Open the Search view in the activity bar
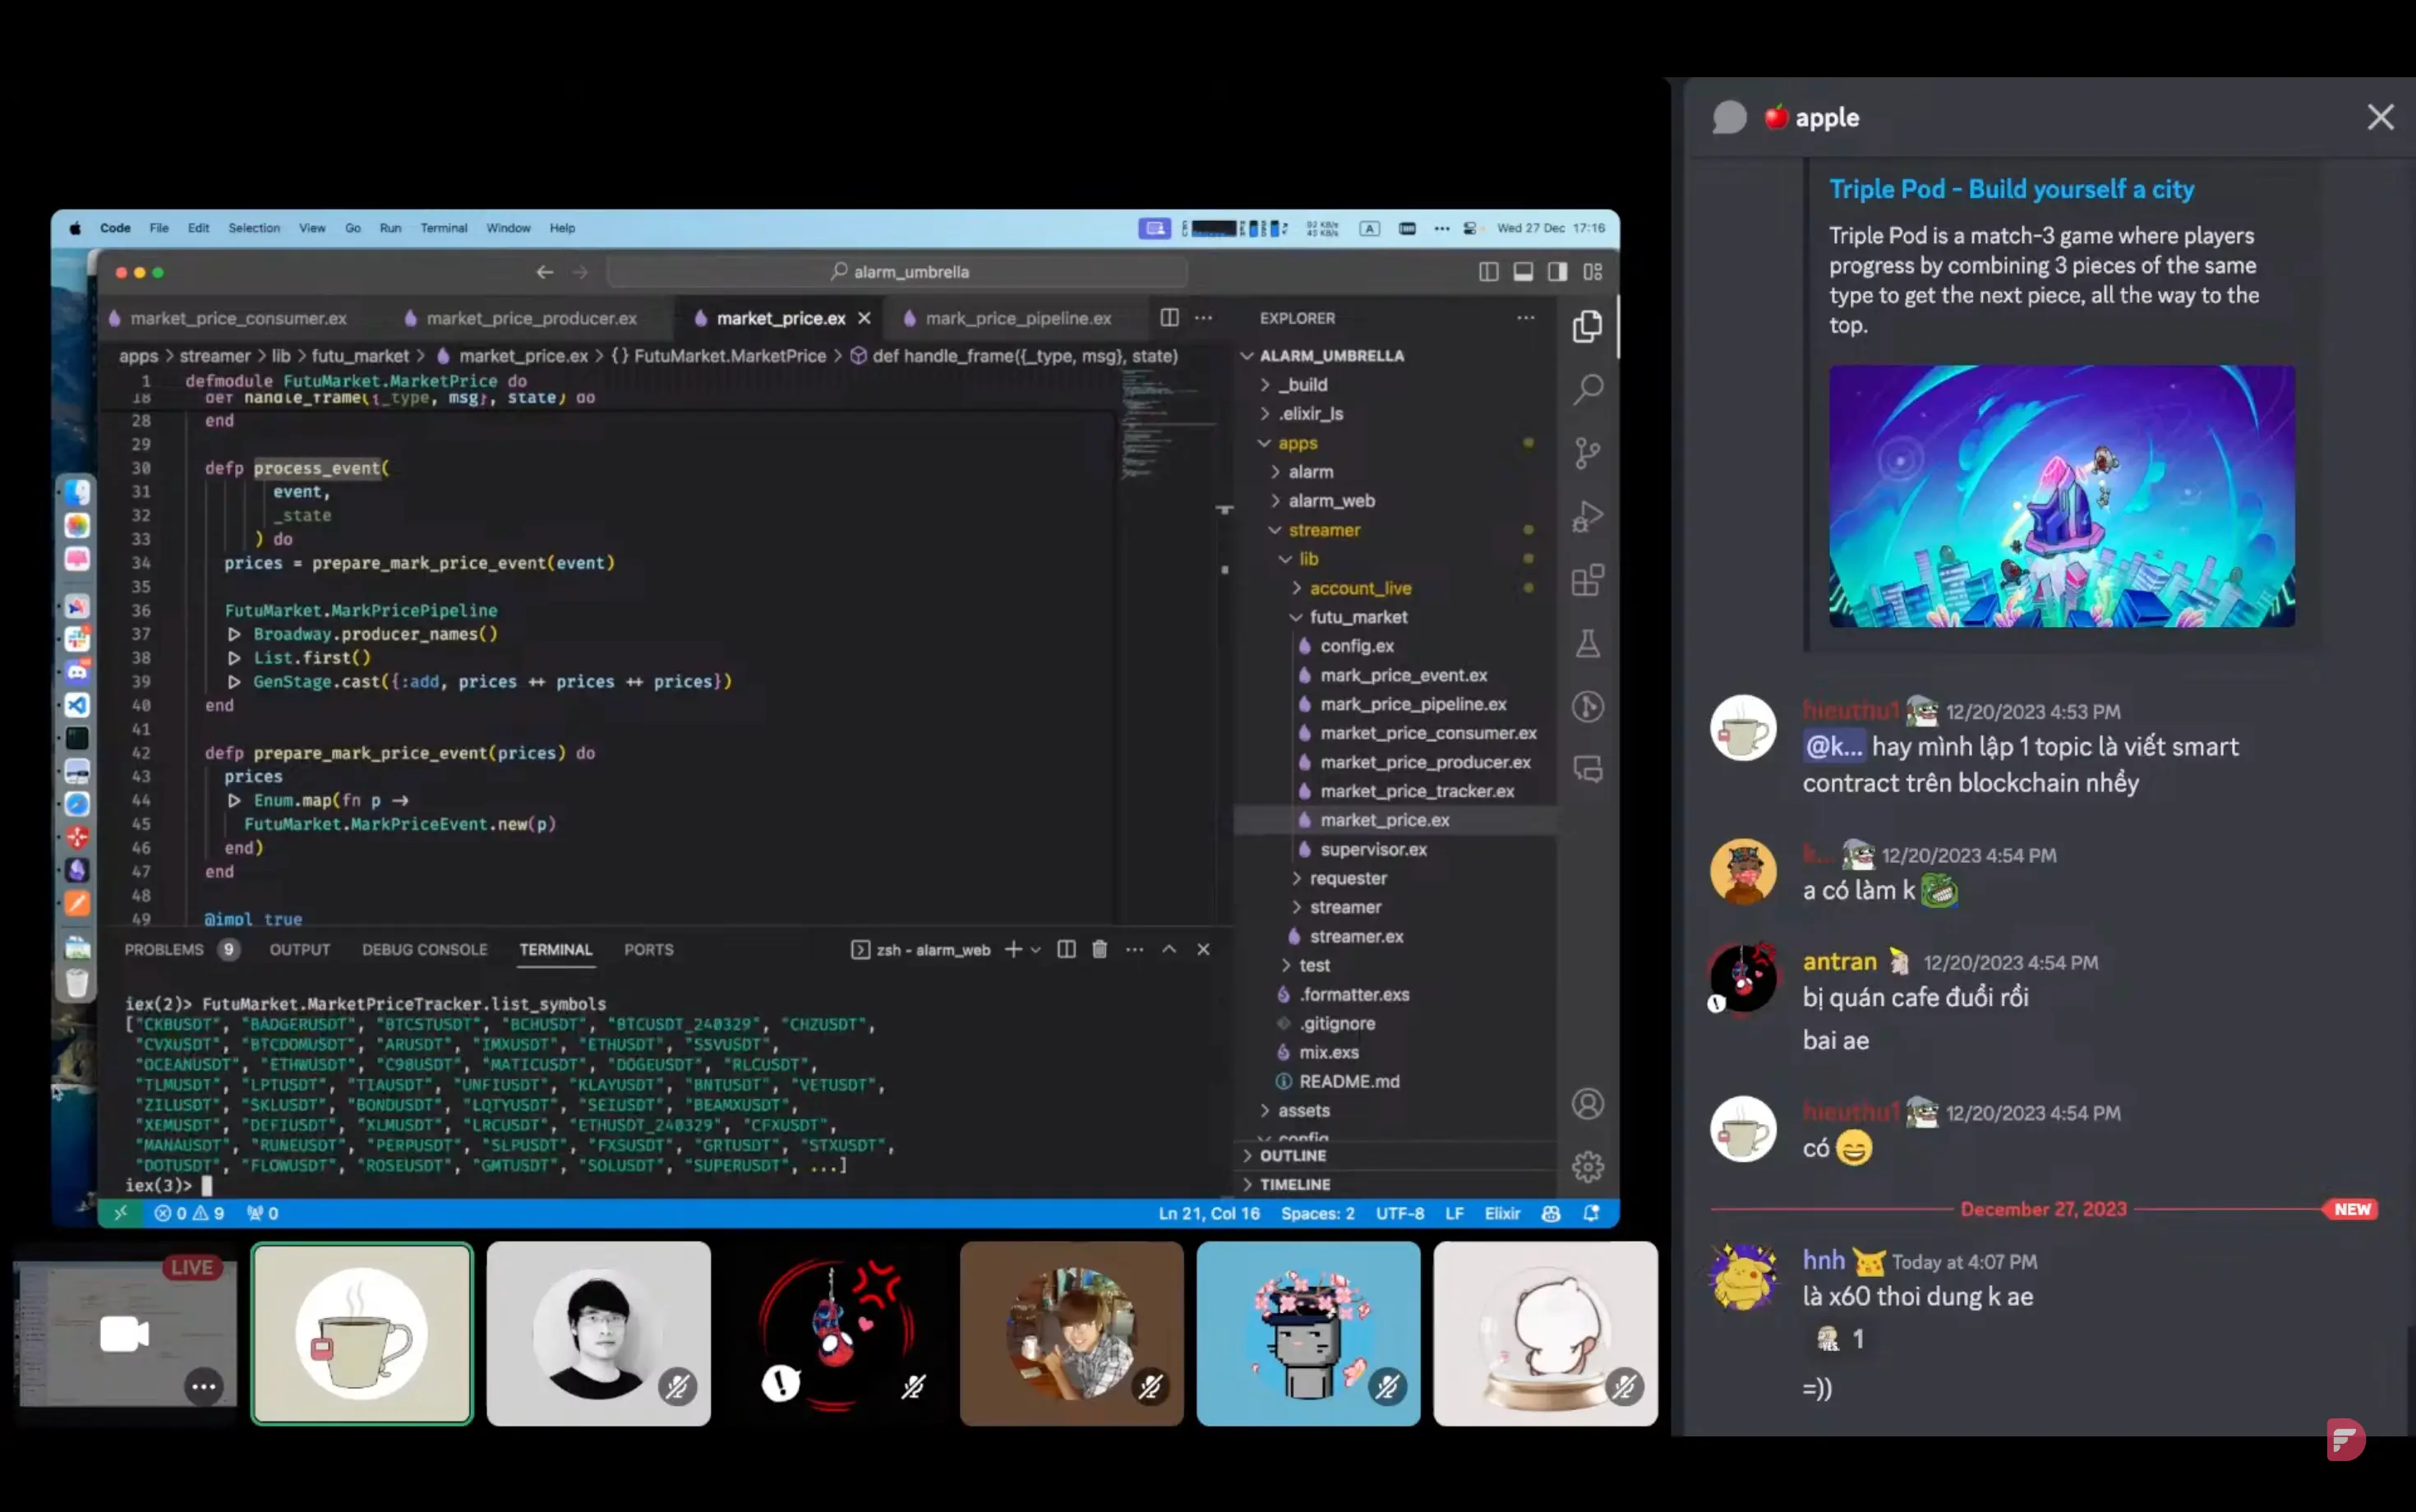The width and height of the screenshot is (2416, 1512). pyautogui.click(x=1587, y=389)
